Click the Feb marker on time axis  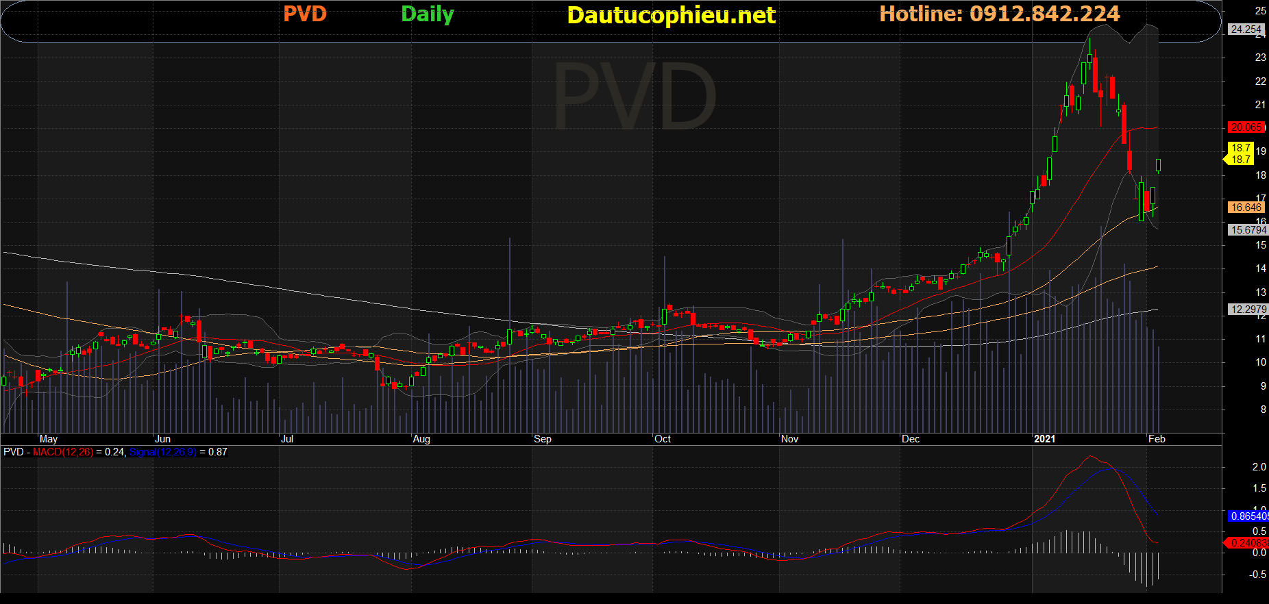pyautogui.click(x=1157, y=439)
